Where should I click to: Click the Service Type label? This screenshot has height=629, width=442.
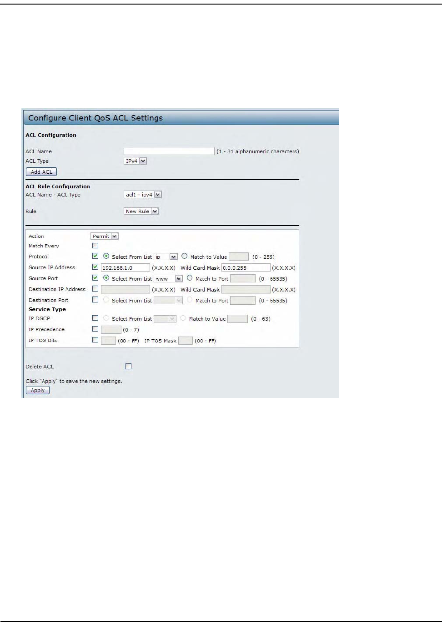click(x=47, y=309)
